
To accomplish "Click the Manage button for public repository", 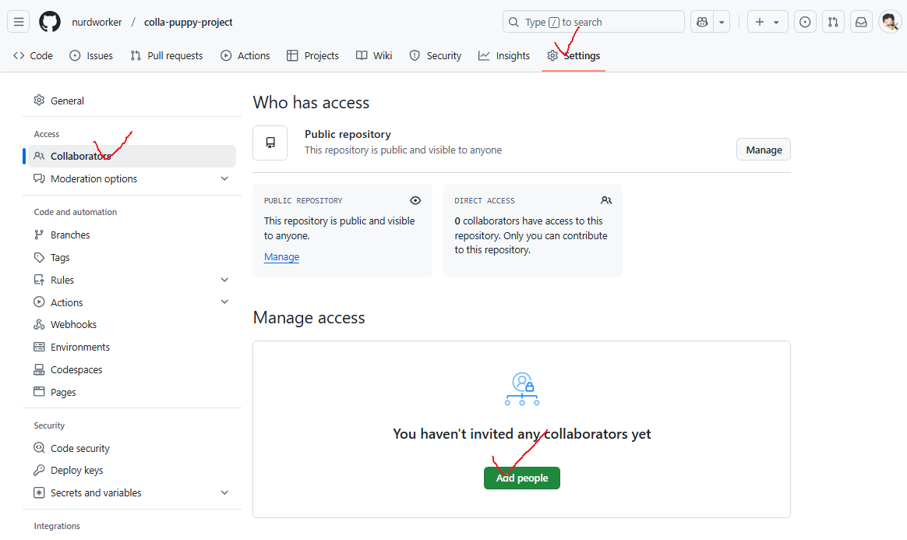I will click(x=764, y=150).
